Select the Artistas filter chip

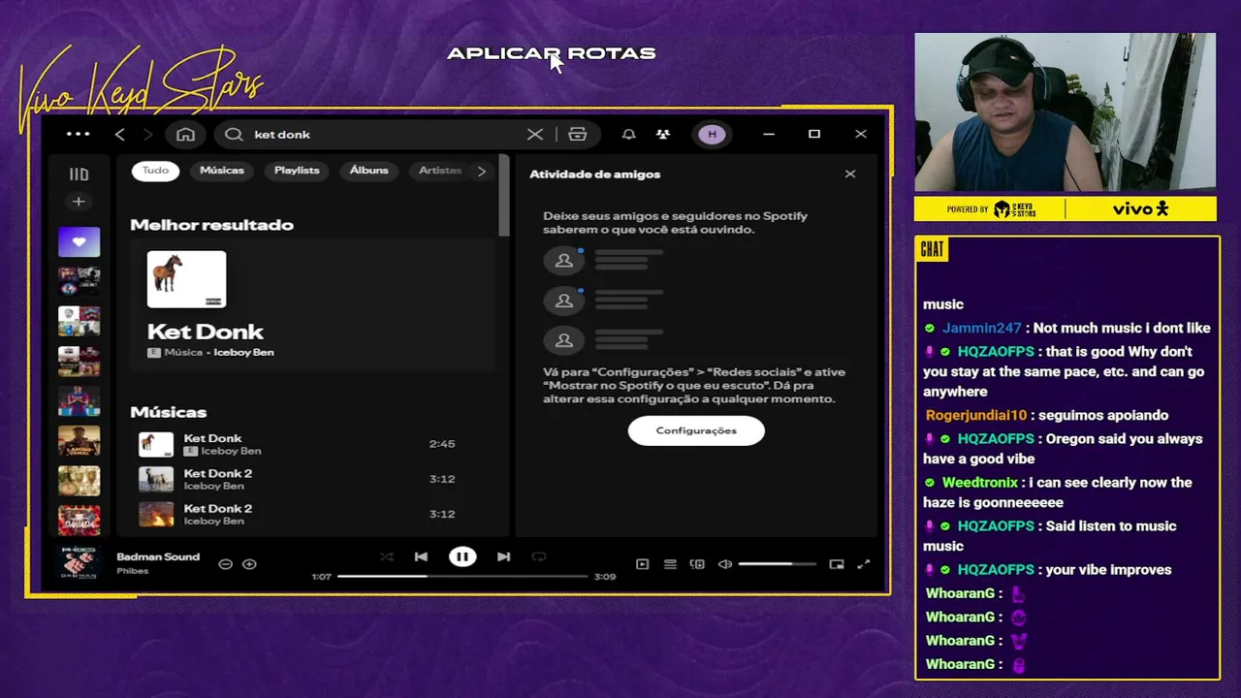coord(439,171)
